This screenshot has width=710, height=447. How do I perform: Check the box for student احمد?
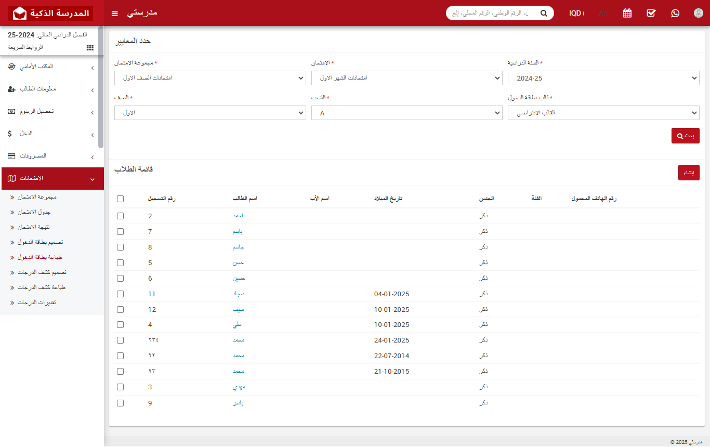121,216
